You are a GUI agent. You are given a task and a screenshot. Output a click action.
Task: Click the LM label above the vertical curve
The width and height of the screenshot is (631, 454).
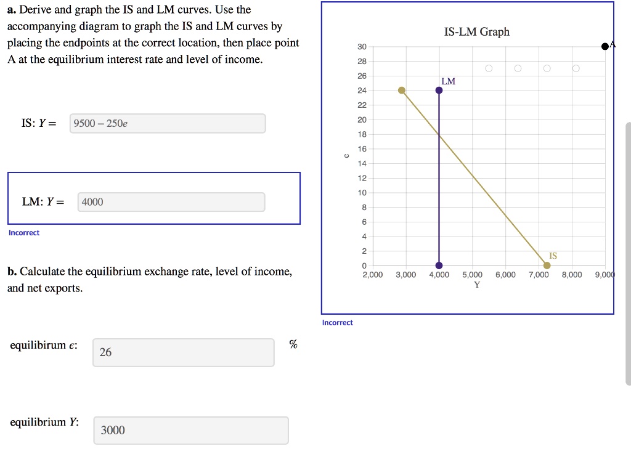pos(447,81)
